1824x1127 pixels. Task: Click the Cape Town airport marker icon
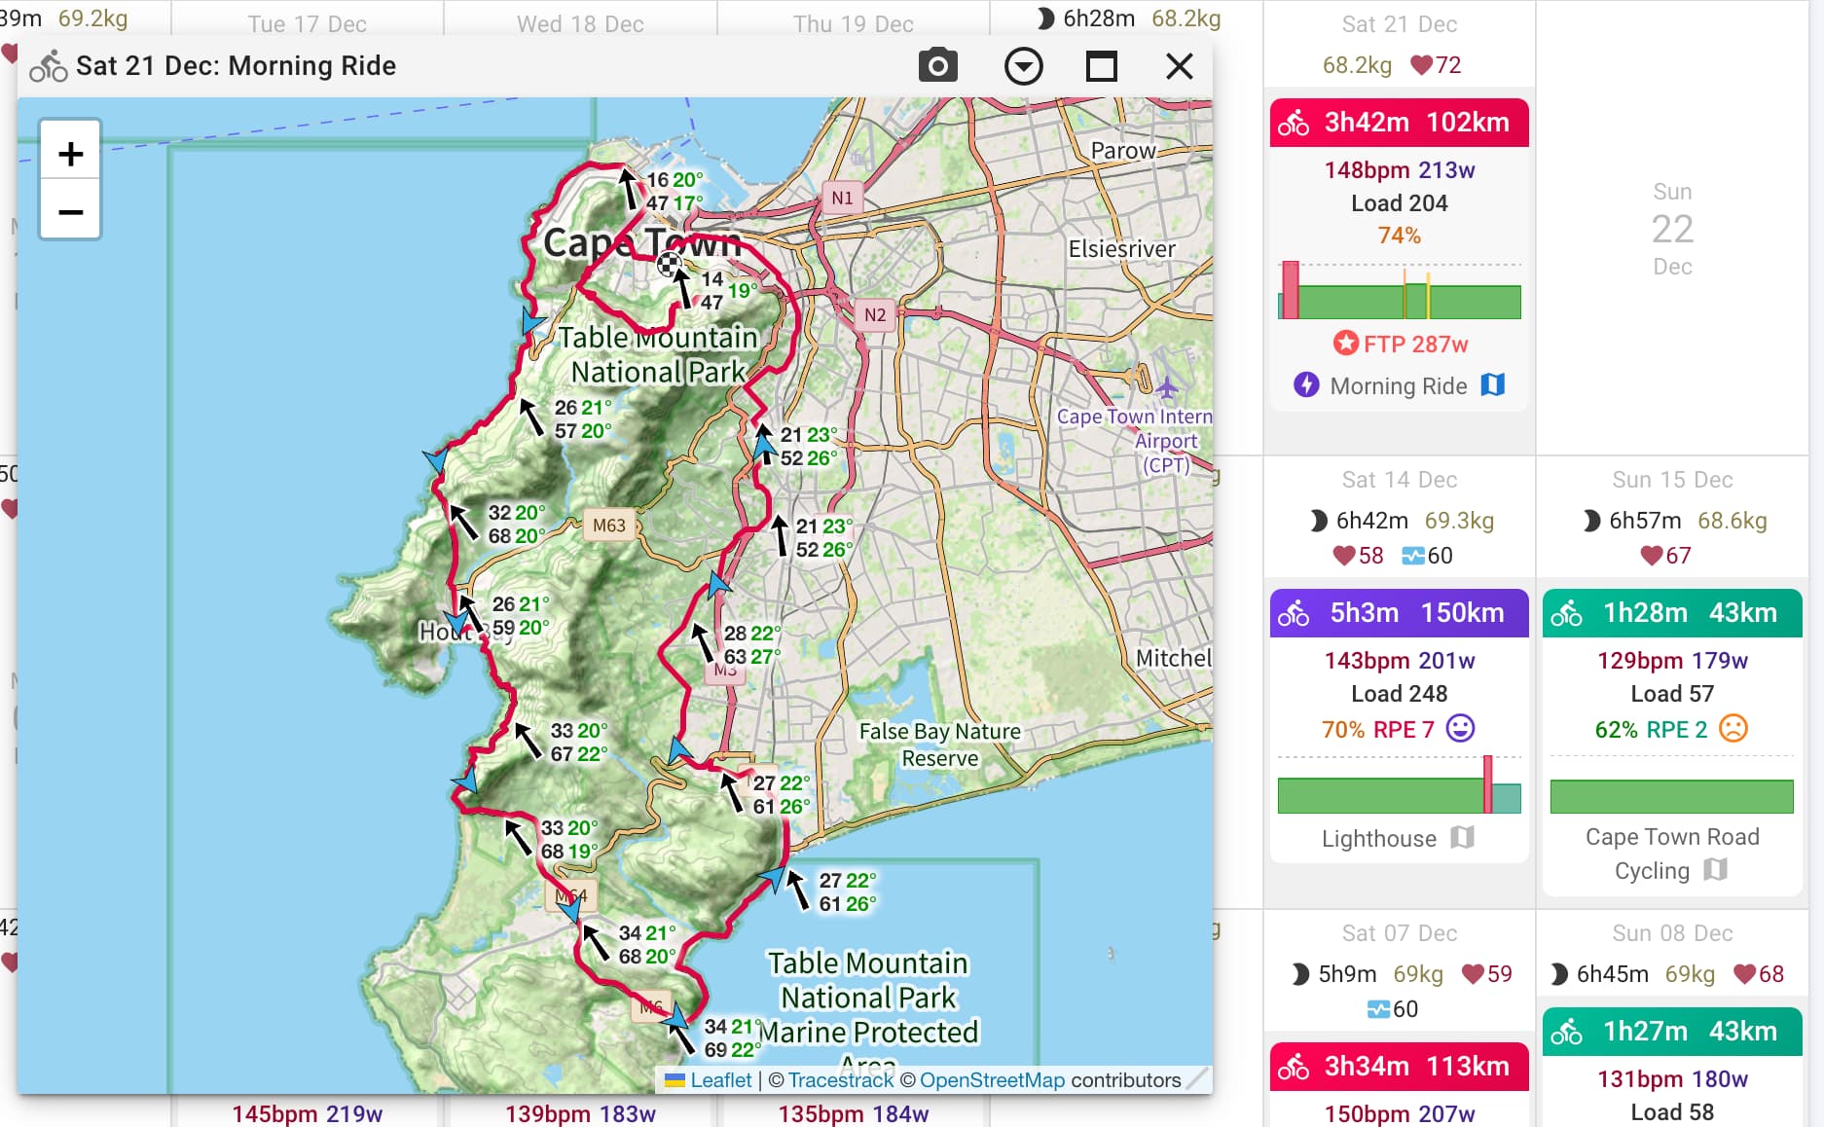(1167, 387)
